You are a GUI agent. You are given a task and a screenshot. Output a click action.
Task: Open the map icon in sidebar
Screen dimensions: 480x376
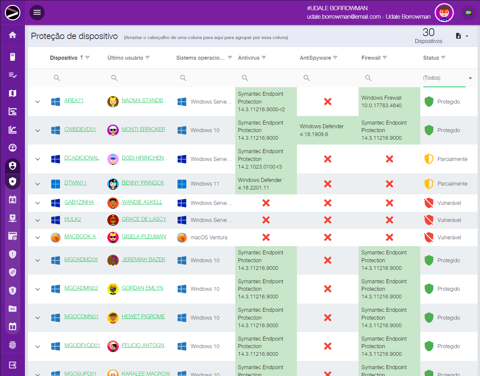12,93
